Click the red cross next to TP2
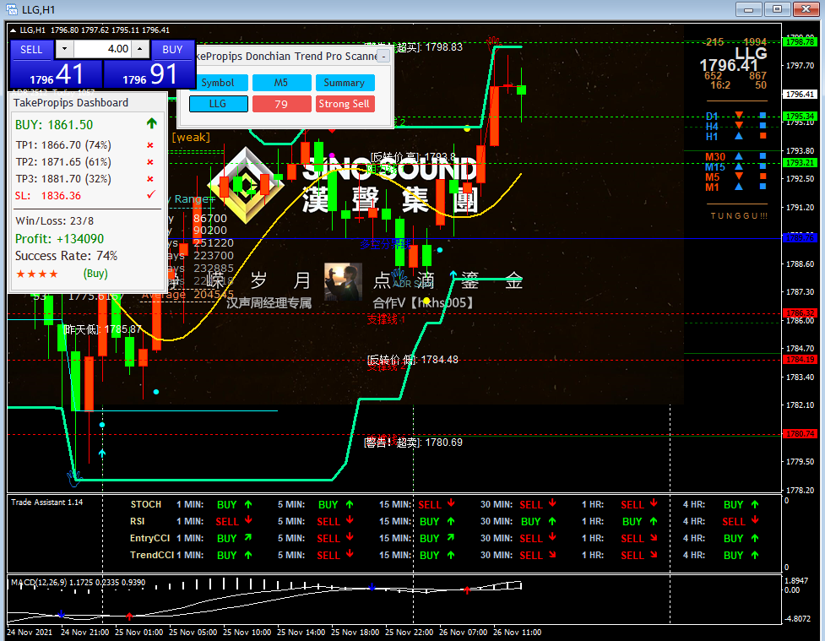The height and width of the screenshot is (641, 825). coord(150,162)
